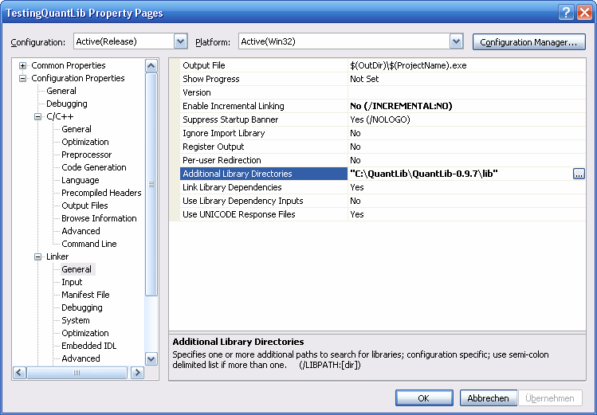Select Linker Advanced tree item
Screen dimensions: 597x415
click(x=81, y=358)
